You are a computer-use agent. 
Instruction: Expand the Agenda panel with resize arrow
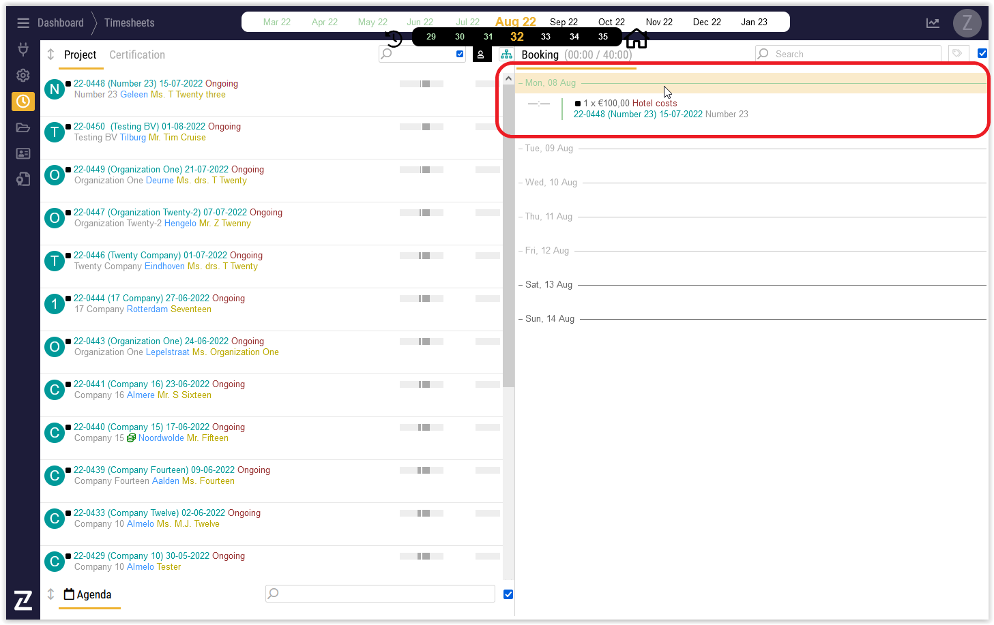coord(50,594)
